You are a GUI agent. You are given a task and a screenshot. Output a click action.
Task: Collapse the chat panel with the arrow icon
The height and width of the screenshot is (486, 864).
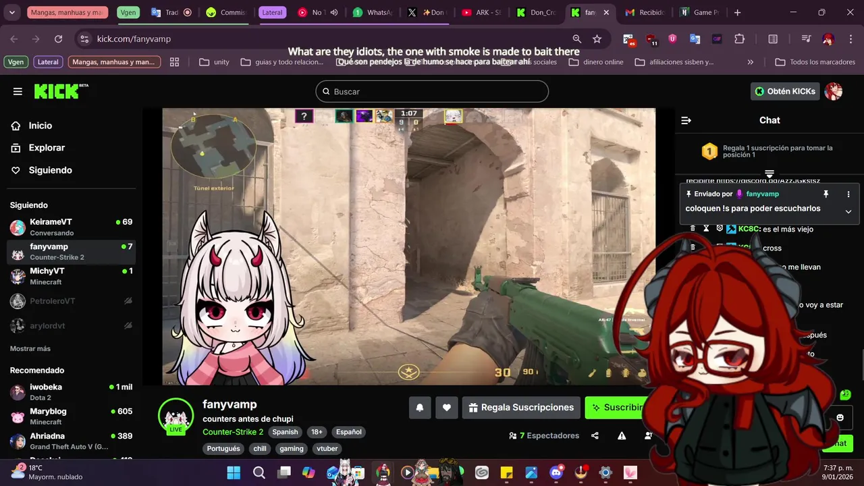(686, 120)
